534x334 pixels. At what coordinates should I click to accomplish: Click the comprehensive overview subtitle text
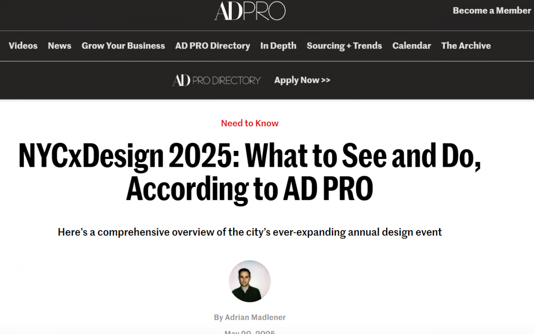point(250,232)
